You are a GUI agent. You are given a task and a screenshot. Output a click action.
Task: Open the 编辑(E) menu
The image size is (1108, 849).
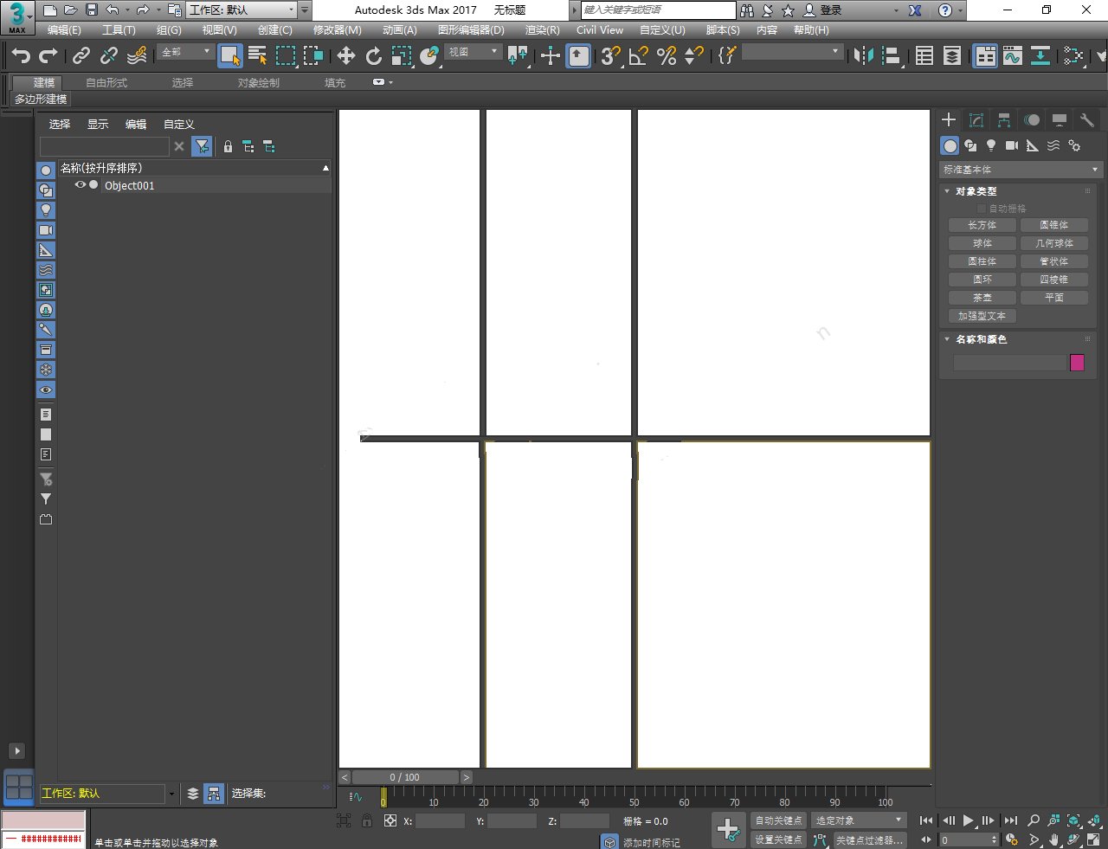[64, 29]
